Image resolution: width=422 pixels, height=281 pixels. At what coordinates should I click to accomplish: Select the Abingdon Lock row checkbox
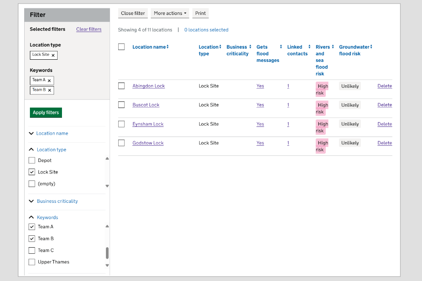click(x=122, y=86)
